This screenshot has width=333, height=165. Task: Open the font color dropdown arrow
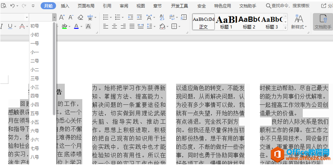click(81, 26)
